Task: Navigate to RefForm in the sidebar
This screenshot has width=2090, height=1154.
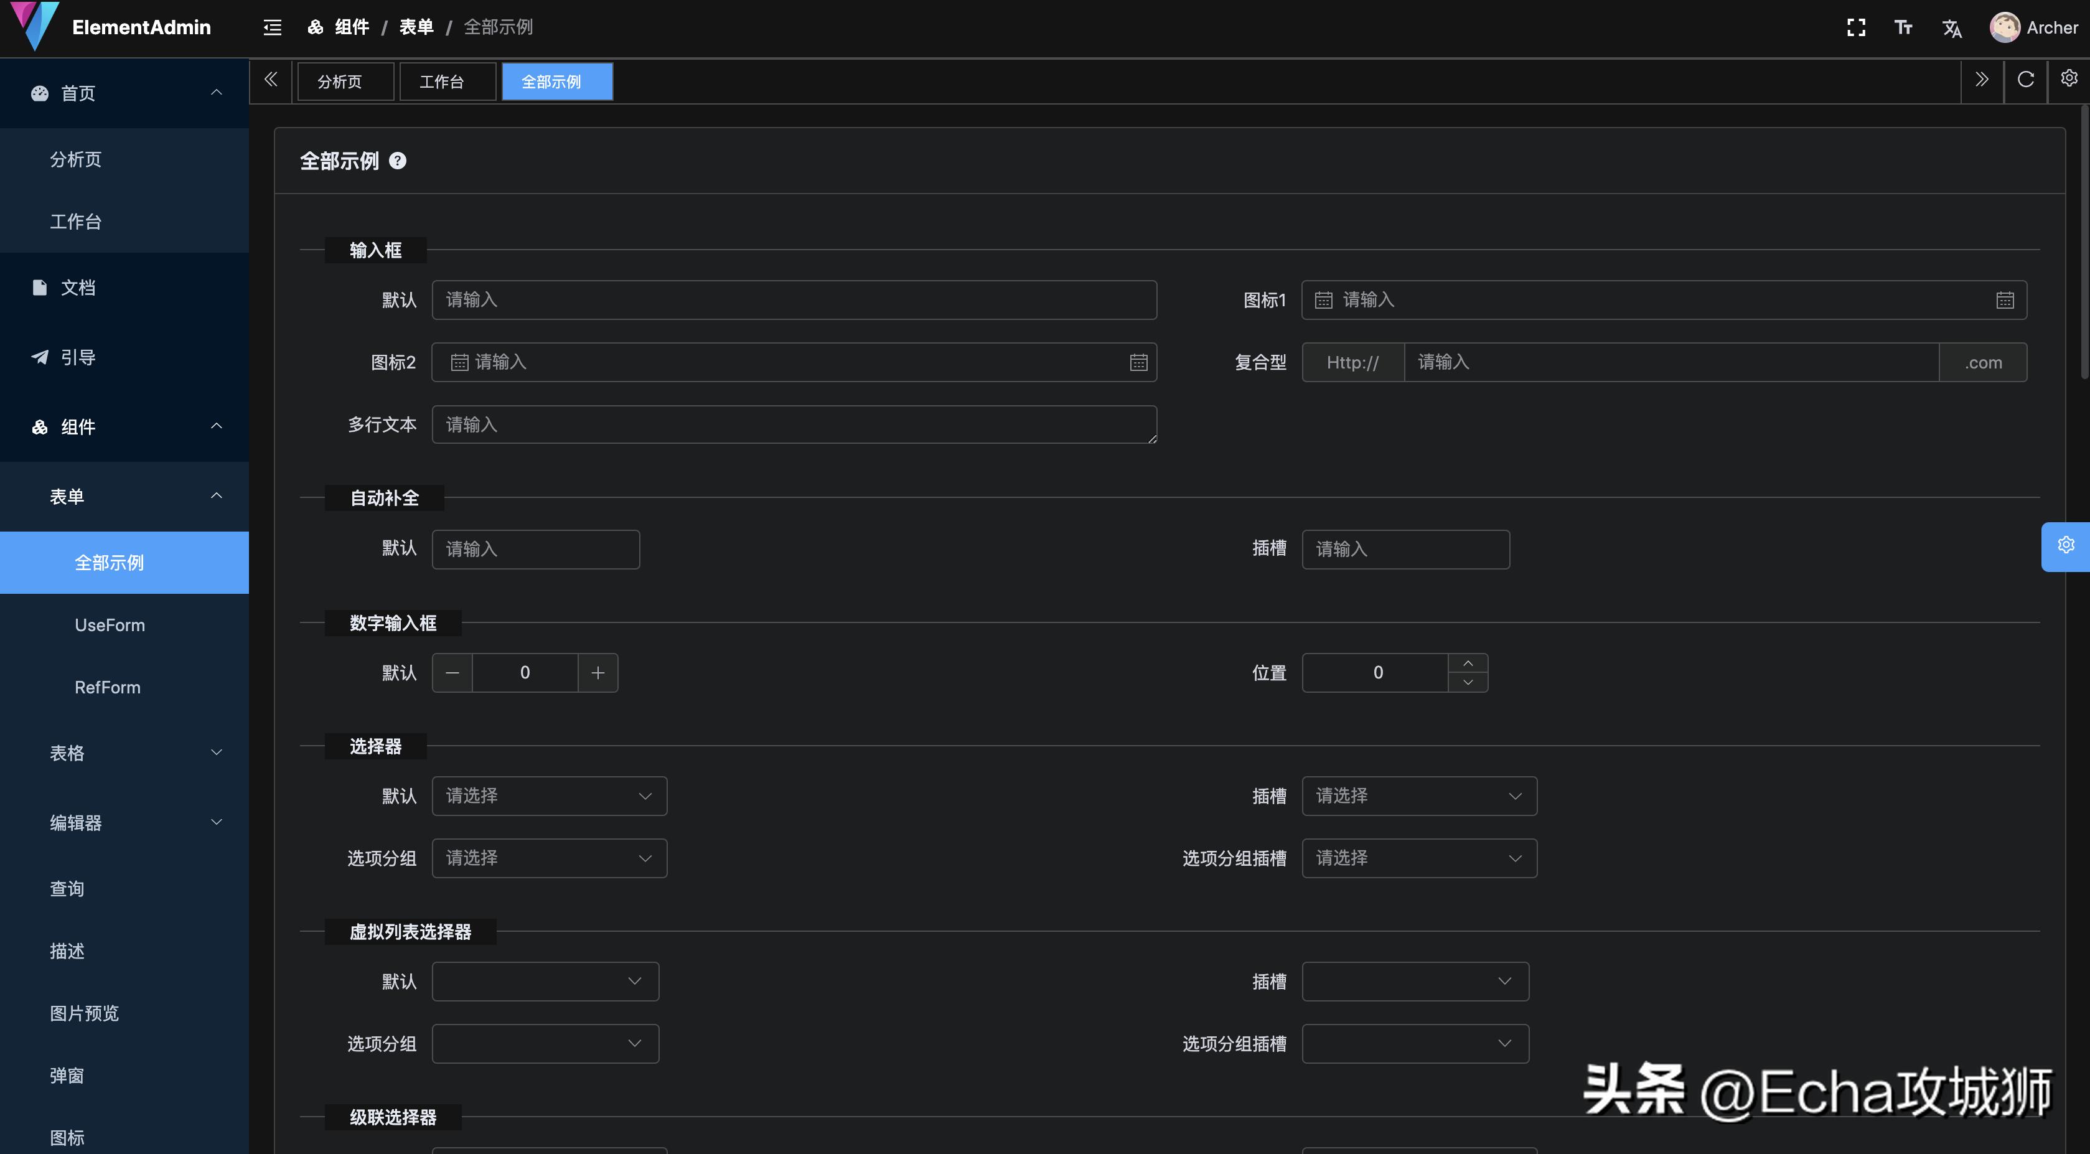Action: pyautogui.click(x=107, y=687)
